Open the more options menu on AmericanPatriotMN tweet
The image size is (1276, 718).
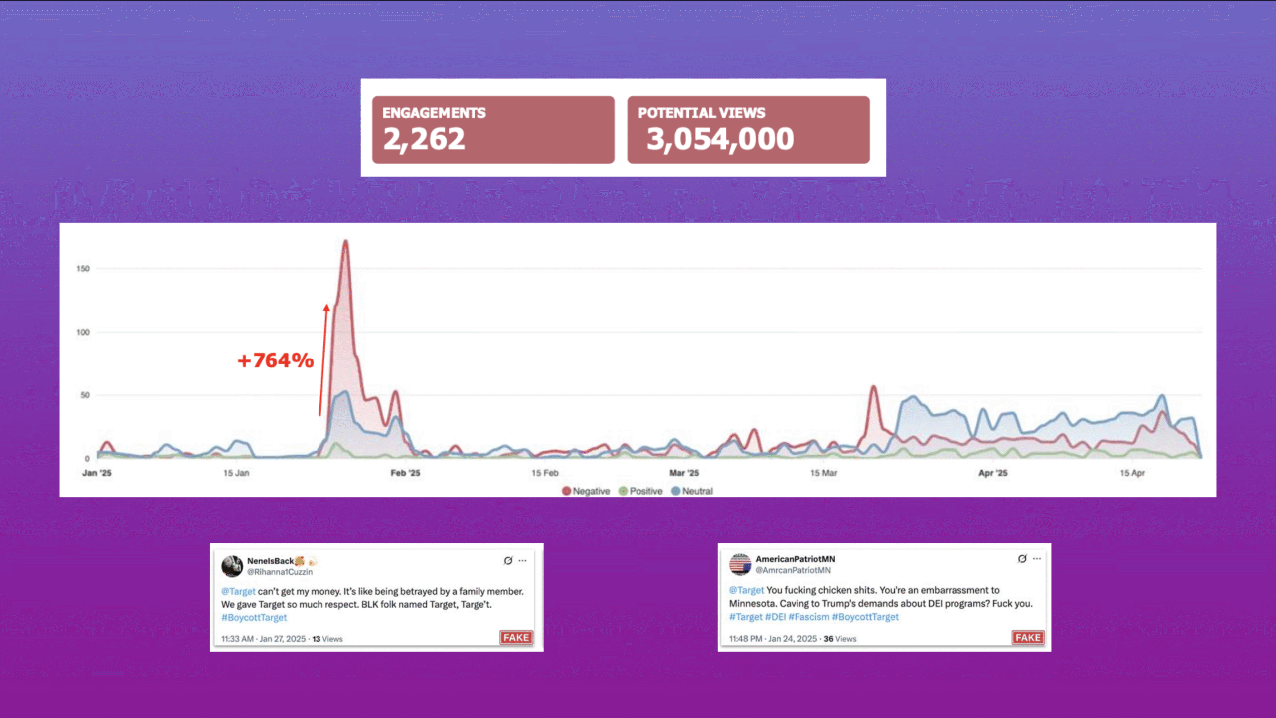click(1037, 558)
